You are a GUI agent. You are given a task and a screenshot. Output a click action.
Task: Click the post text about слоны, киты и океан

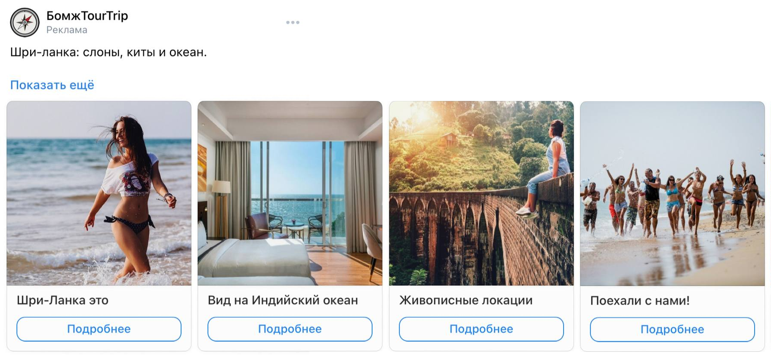pos(108,52)
